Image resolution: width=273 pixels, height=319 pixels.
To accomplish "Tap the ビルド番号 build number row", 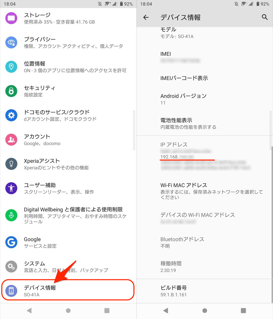I will [x=205, y=291].
